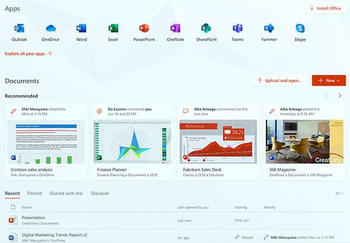This screenshot has height=243, width=350.
Task: Open the 360 Magazine thumbnail
Action: pos(304,142)
